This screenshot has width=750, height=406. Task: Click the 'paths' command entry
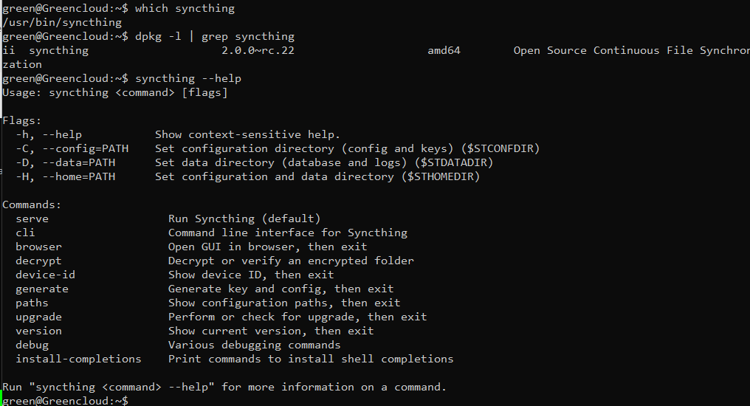coord(32,303)
